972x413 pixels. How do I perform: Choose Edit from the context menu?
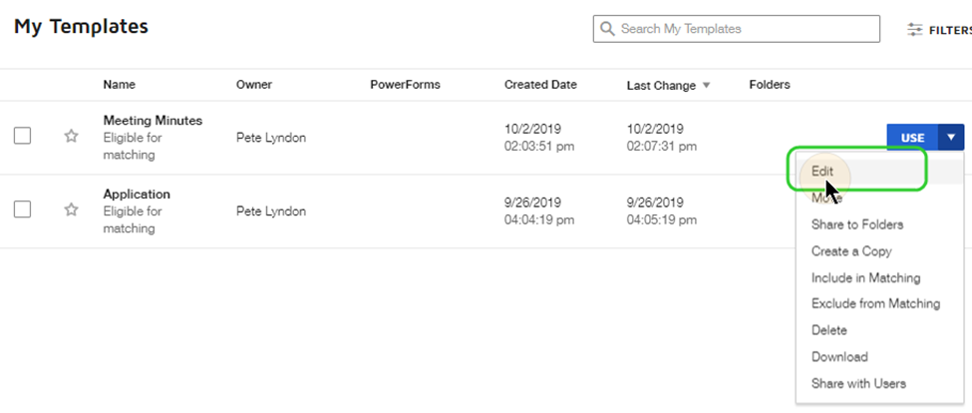pyautogui.click(x=822, y=172)
